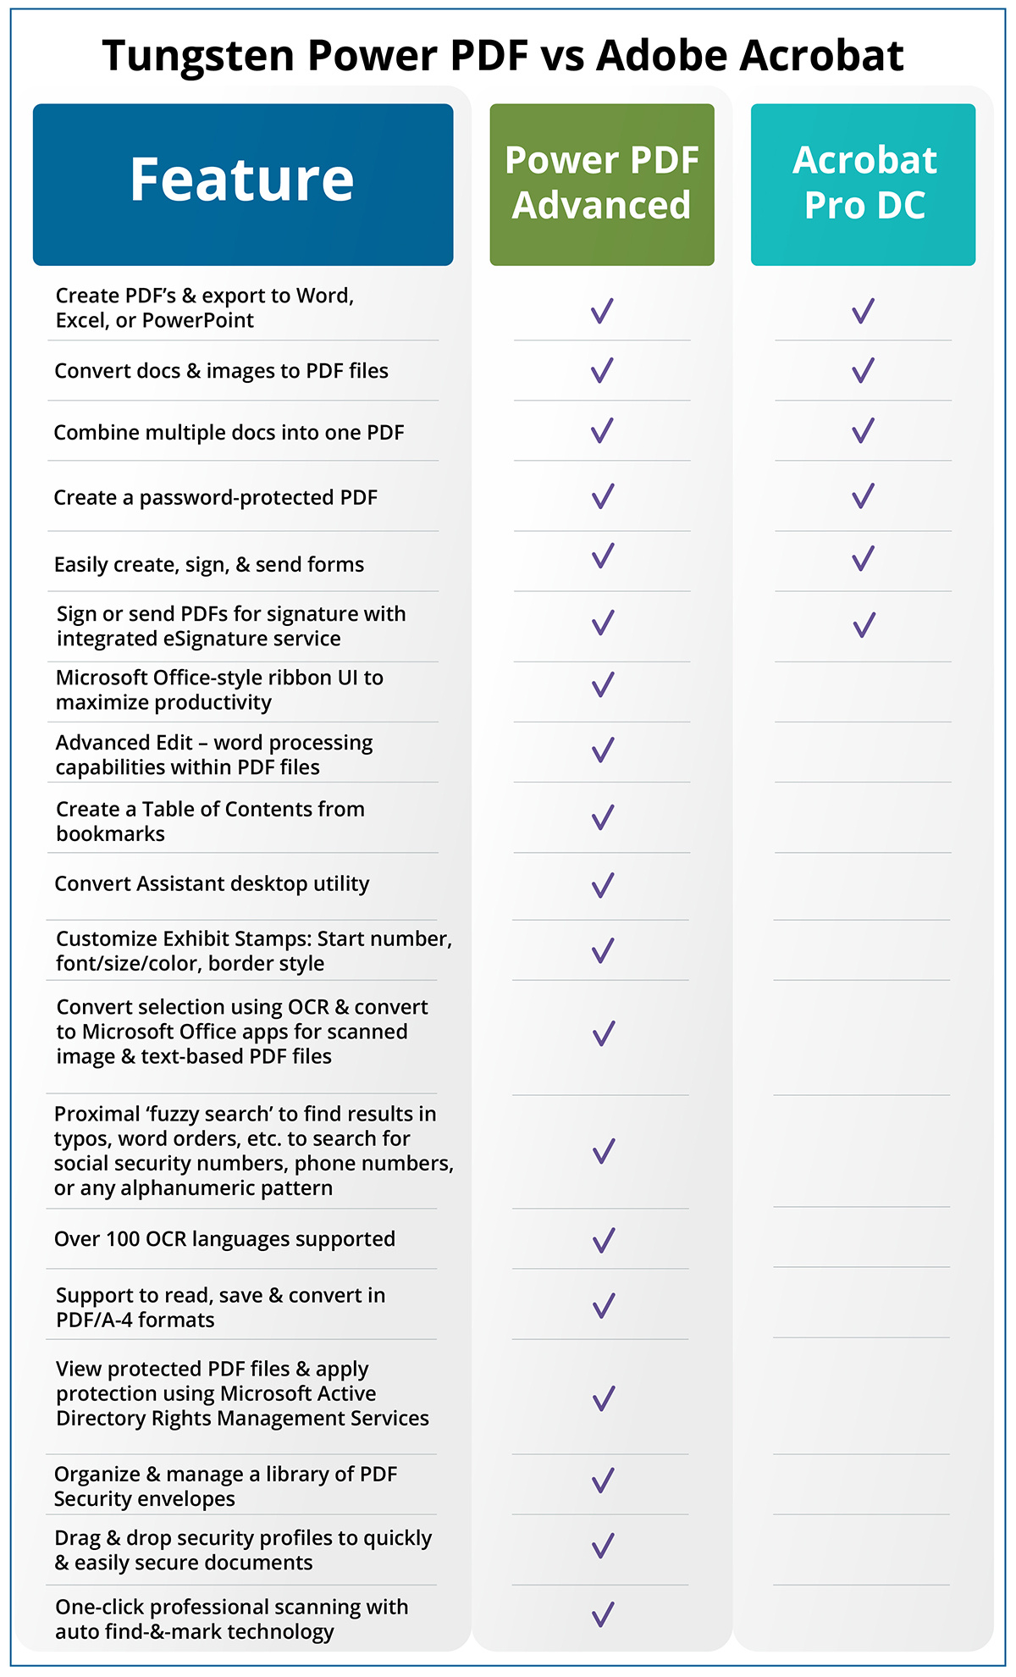Select the Proximal 'fuzzy search' feature text
This screenshot has height=1677, width=1016.
pyautogui.click(x=254, y=1151)
